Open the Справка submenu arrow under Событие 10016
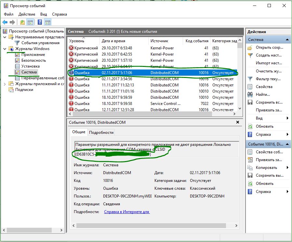Viewport: 292px width, 242px height. 287,191
